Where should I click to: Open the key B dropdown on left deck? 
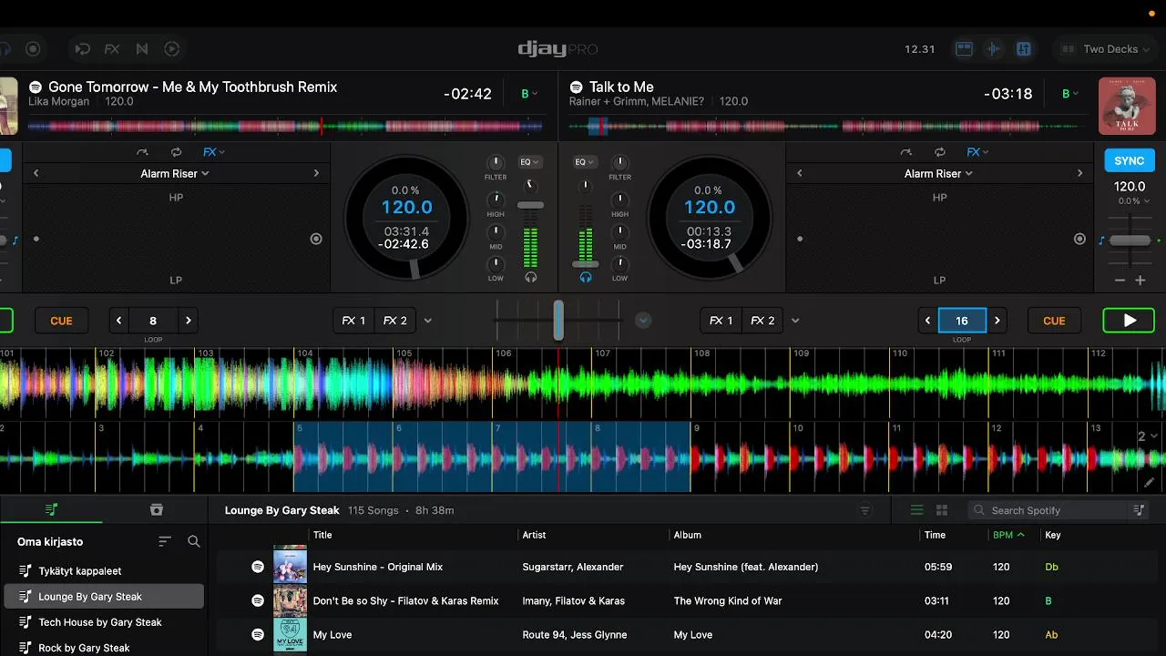[528, 94]
